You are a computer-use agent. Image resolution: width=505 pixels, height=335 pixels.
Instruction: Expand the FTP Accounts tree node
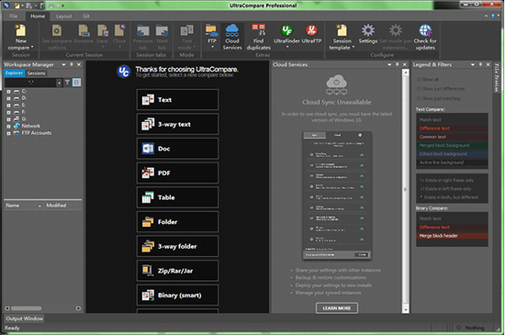(x=8, y=133)
